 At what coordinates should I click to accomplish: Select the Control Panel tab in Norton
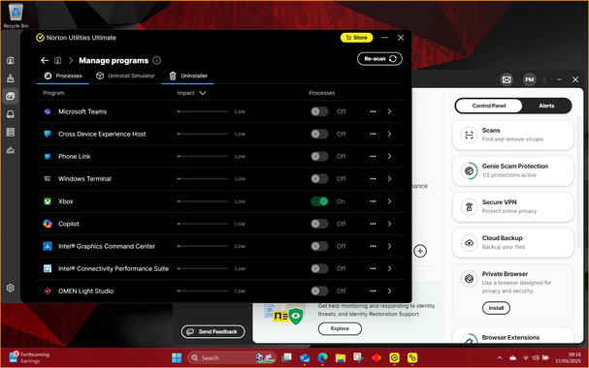coord(489,107)
